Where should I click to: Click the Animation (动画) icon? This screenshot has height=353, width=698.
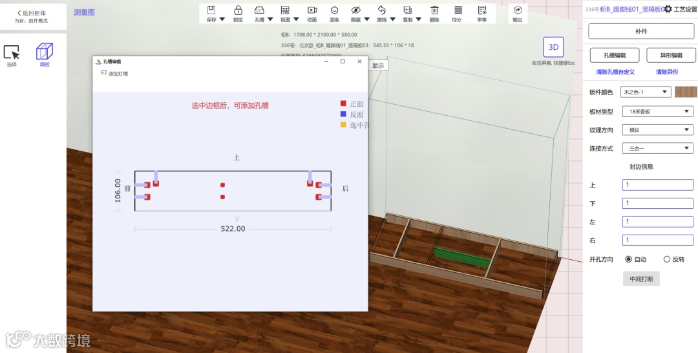coord(312,10)
